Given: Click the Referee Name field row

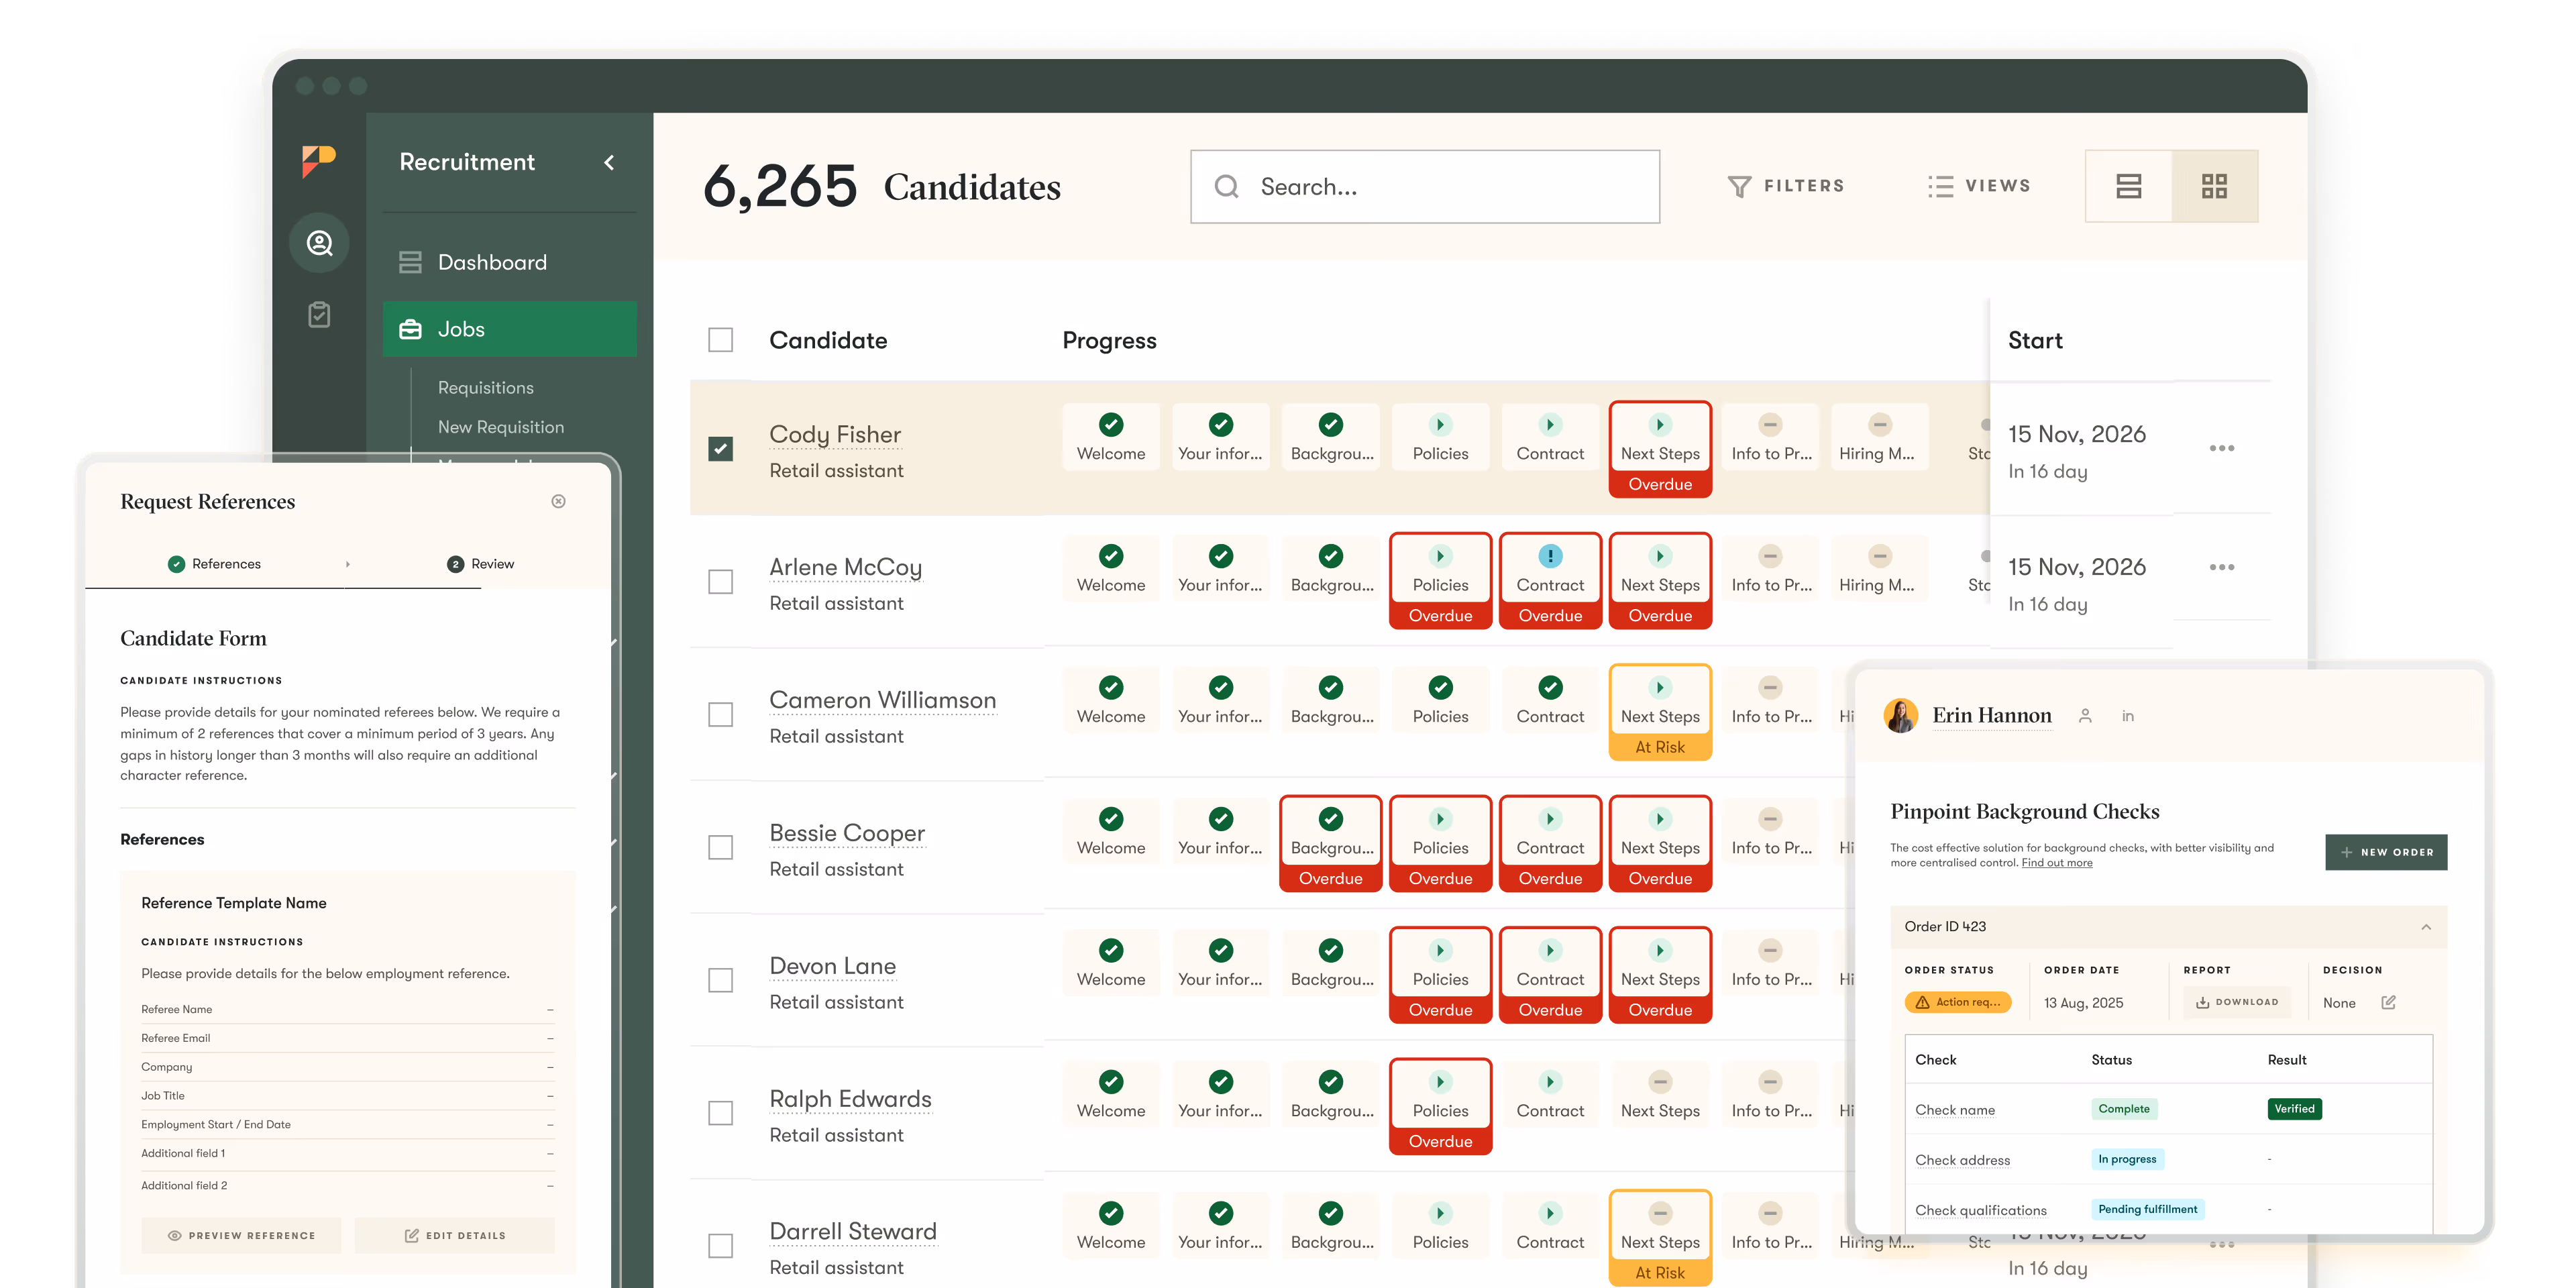Looking at the screenshot, I should 347,1010.
